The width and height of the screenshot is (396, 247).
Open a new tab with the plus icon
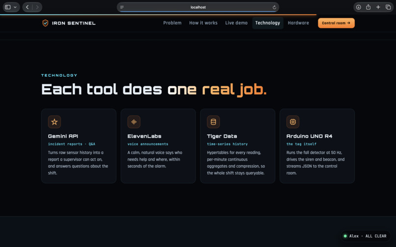click(378, 7)
